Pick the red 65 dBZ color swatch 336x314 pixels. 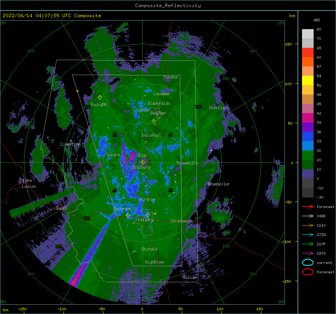pos(308,52)
